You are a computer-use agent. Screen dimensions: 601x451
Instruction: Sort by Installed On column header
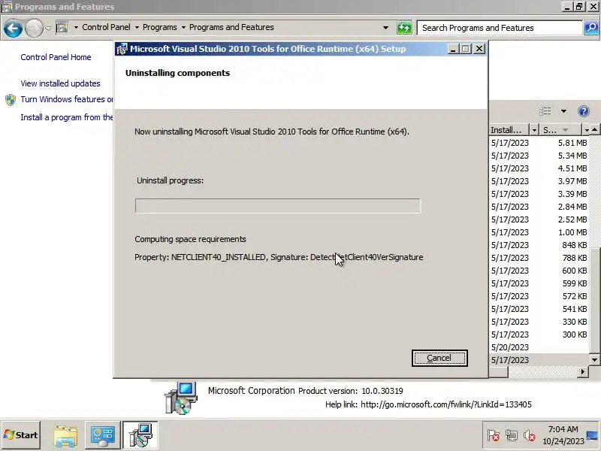point(510,130)
